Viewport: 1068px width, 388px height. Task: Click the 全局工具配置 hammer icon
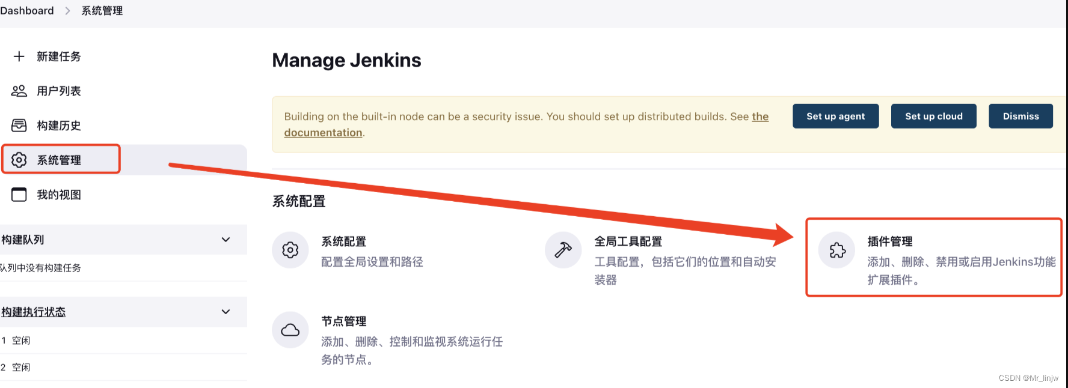tap(563, 250)
